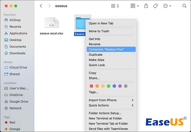
Task: Apply the red tag color
Action: pyautogui.click(x=91, y=86)
